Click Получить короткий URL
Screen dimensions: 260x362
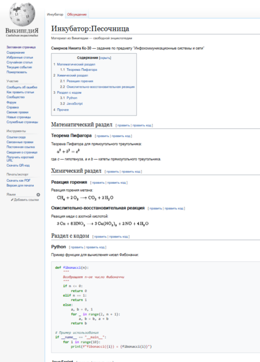tap(20, 158)
